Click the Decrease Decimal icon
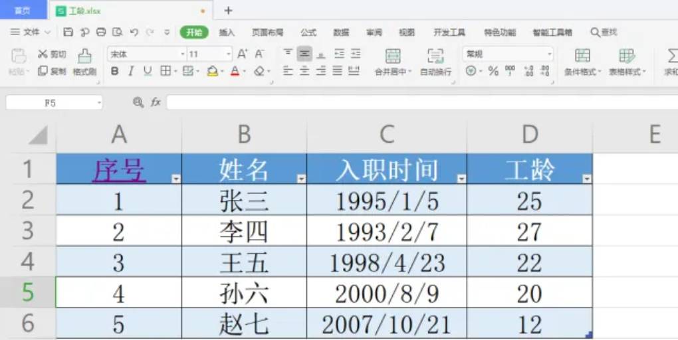Image resolution: width=678 pixels, height=340 pixels. (545, 71)
